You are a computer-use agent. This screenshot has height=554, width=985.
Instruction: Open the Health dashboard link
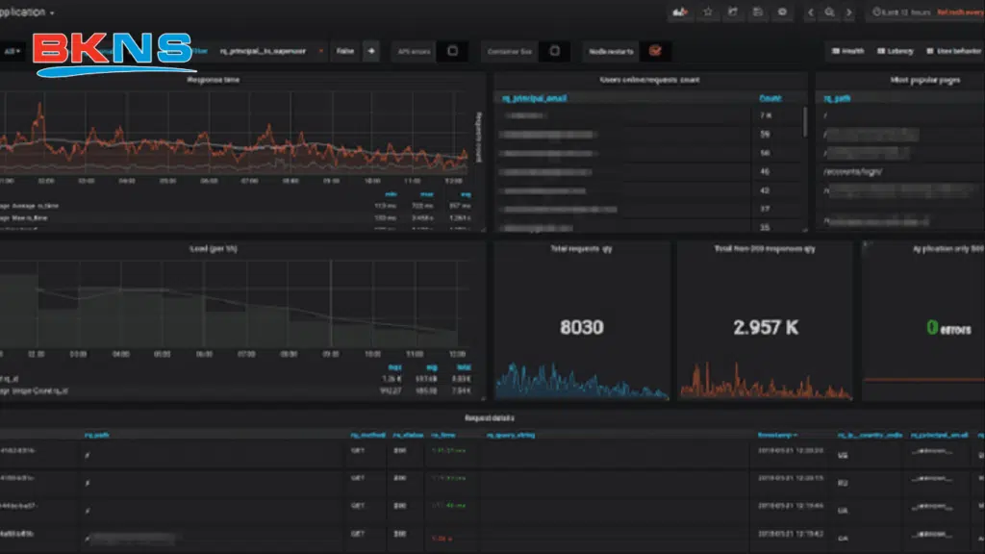[x=848, y=51]
